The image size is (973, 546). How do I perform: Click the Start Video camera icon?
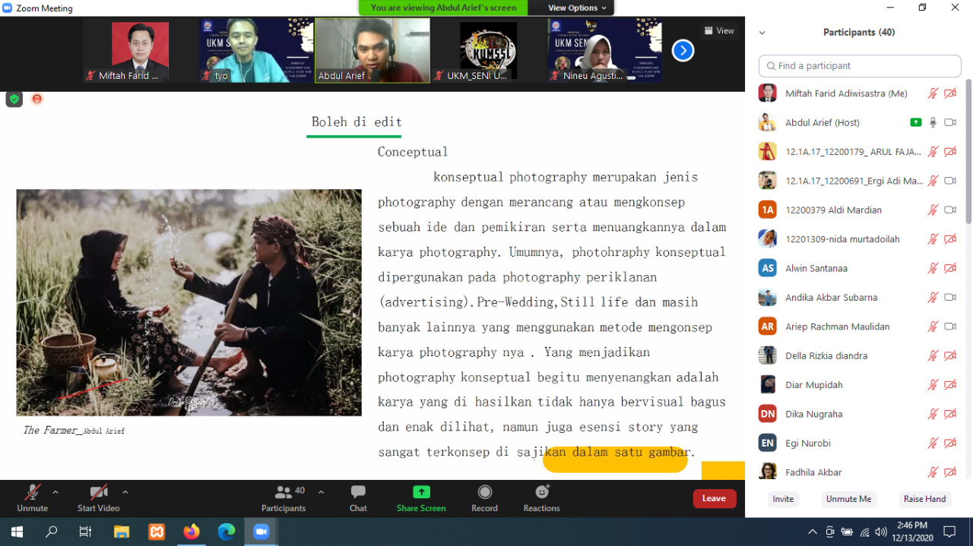pyautogui.click(x=98, y=492)
